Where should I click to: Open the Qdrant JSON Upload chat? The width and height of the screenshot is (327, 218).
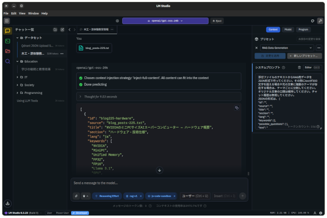point(42,45)
